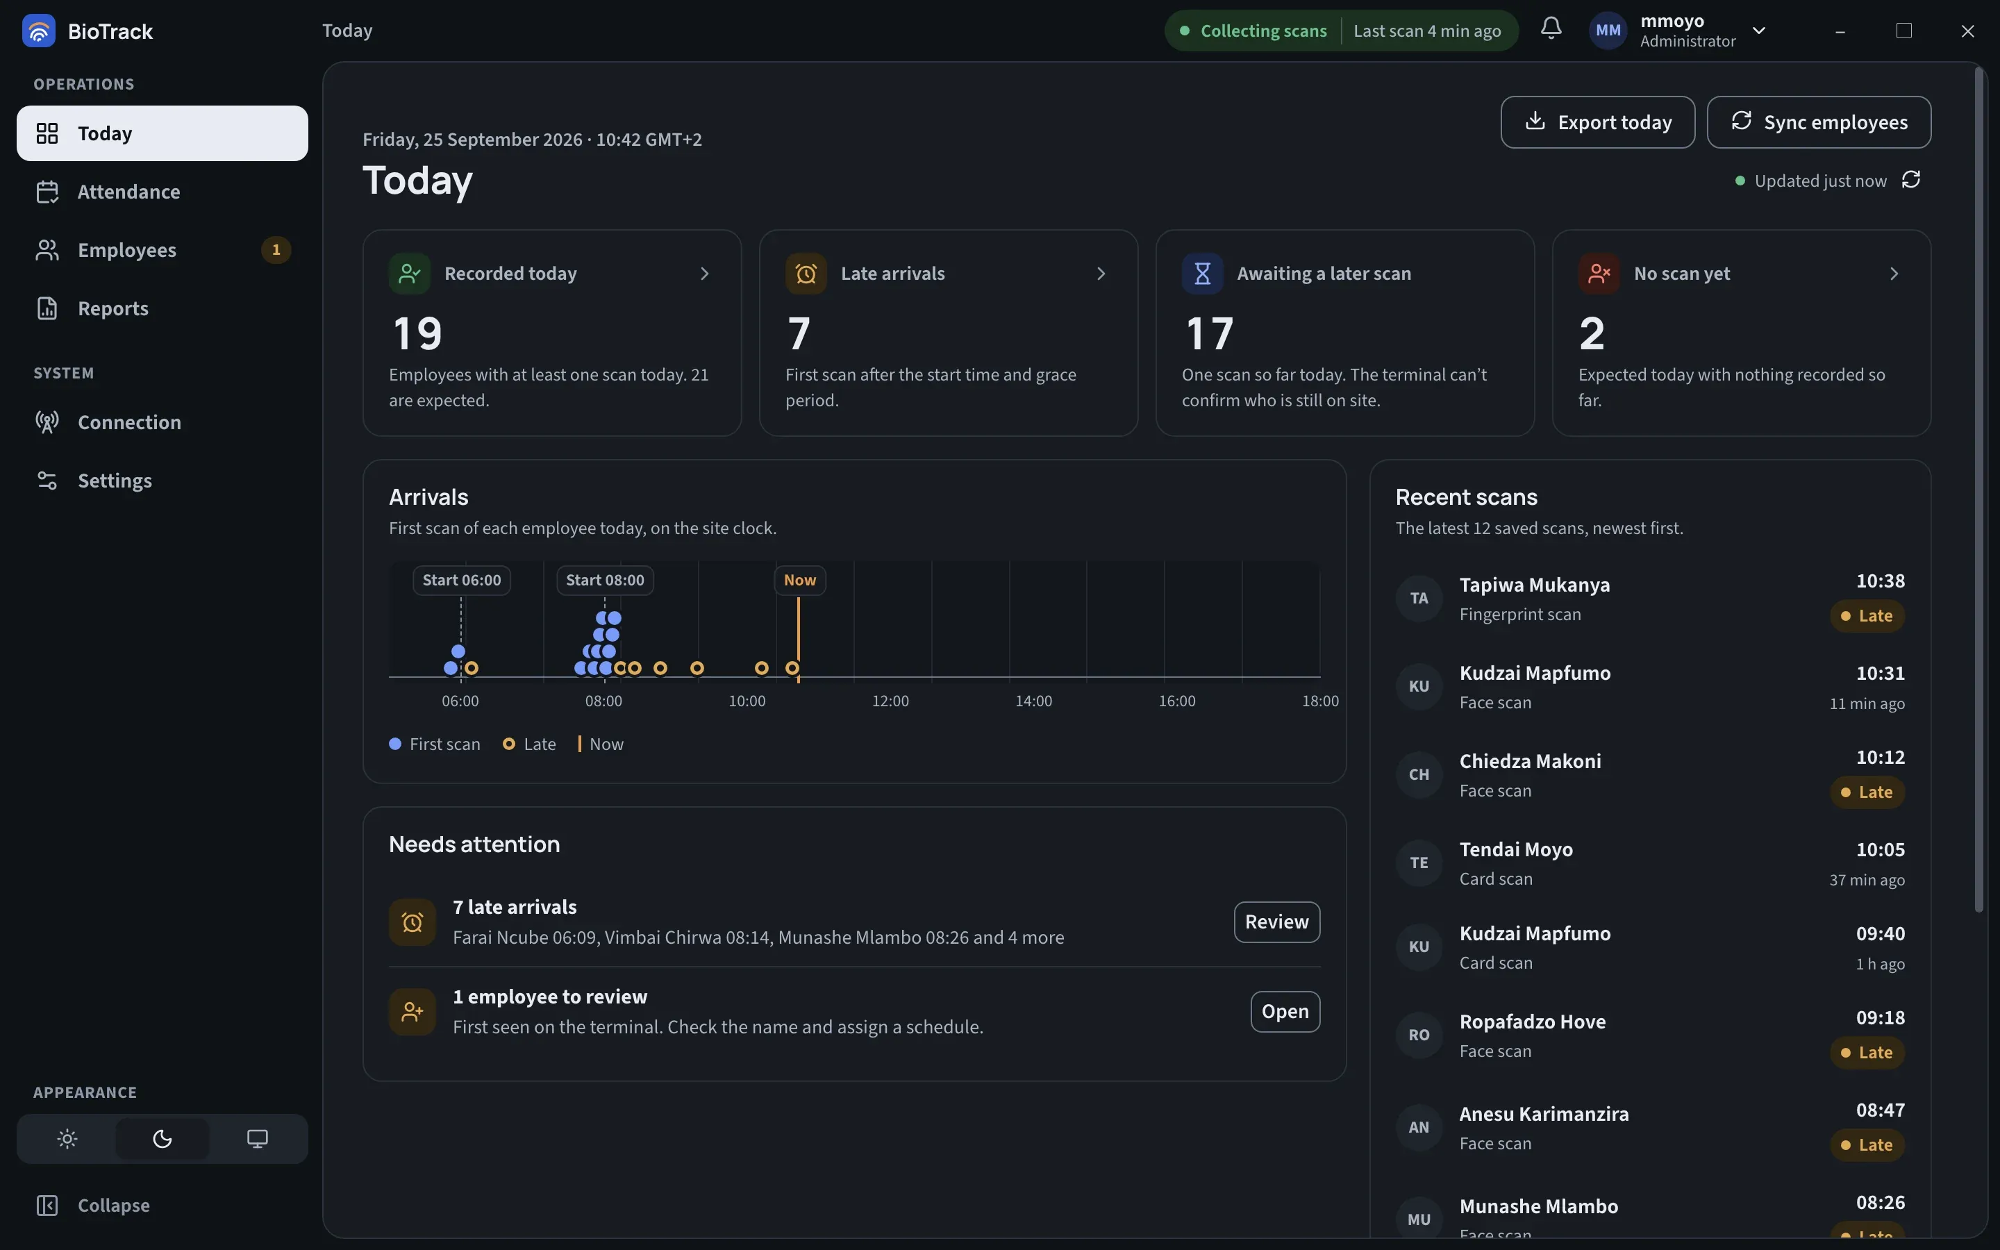Open the Today page in sidebar
This screenshot has width=2000, height=1250.
162,133
